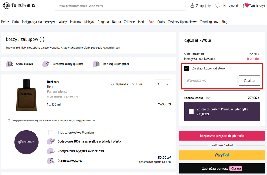Open the Makijaż menu category
267x175 pixels.
point(89,22)
